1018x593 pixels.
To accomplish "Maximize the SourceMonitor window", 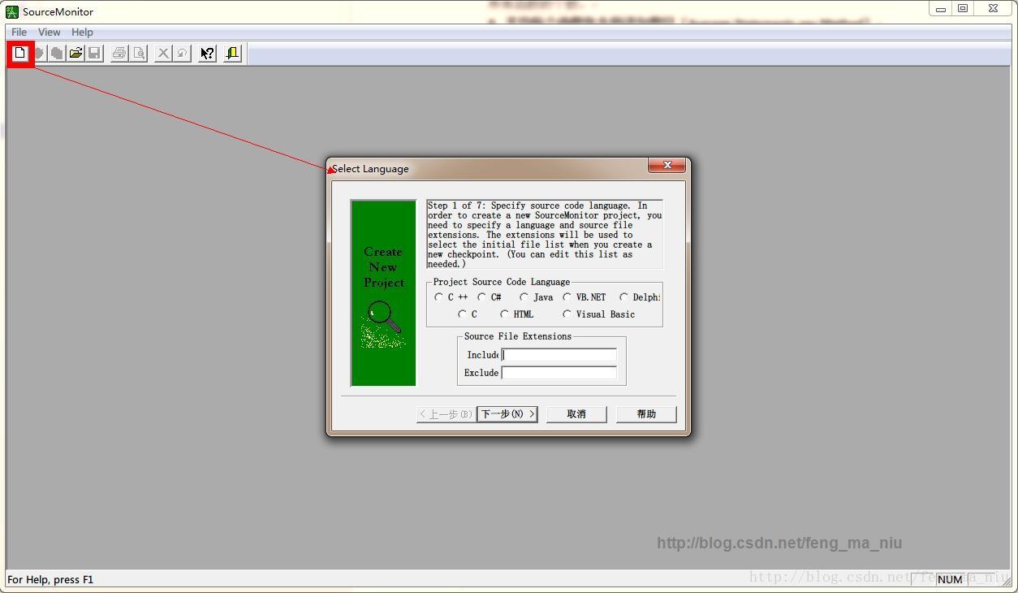I will [963, 9].
